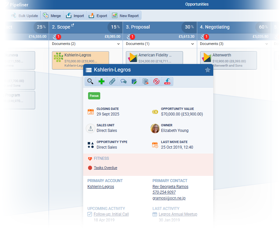Click the Export toolbar button
Viewport: 280px width, 229px height.
(x=98, y=16)
